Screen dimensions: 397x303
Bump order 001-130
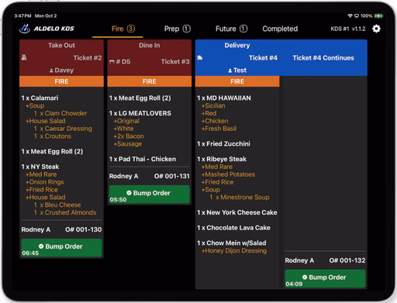coord(61,248)
